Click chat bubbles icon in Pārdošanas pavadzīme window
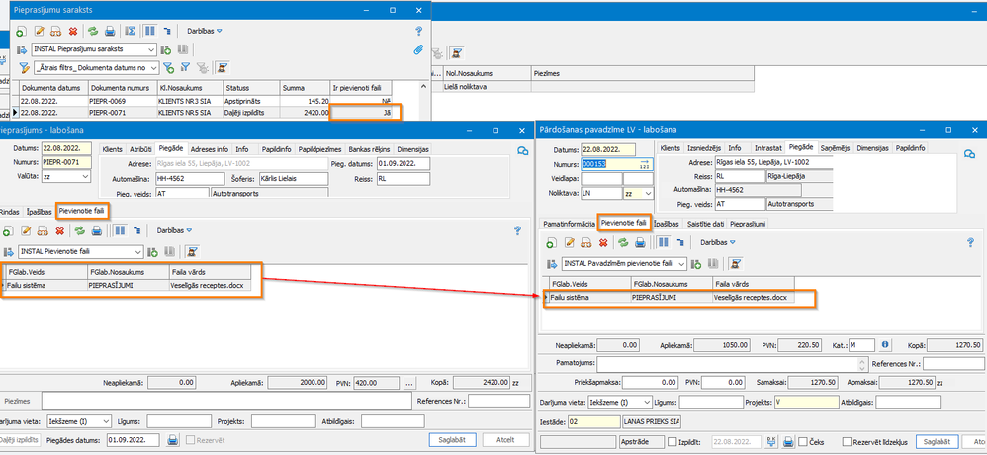The image size is (987, 455). pyautogui.click(x=969, y=155)
